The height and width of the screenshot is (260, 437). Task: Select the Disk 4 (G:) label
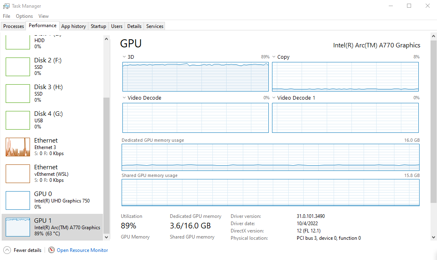[x=49, y=113]
